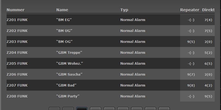
Task: Click the "GBM Treppe" zone name
Action: click(x=69, y=53)
